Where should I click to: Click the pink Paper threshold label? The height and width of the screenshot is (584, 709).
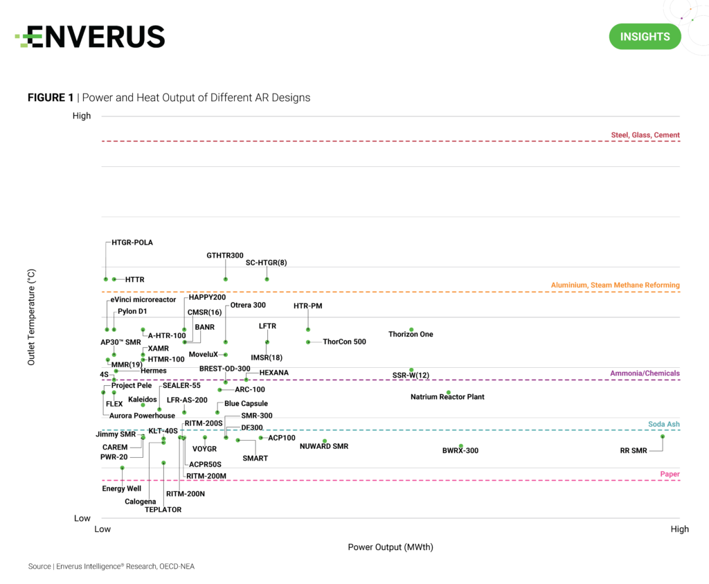(x=670, y=475)
